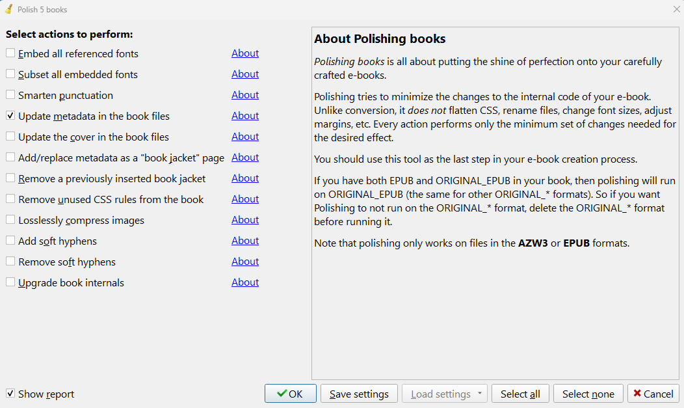Open About link for Remove soft hyphens
Screen dimensions: 684x408
point(245,262)
